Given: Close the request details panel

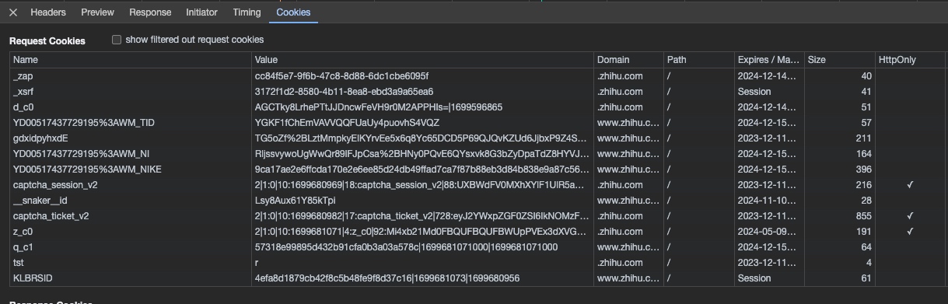Looking at the screenshot, I should click(12, 12).
